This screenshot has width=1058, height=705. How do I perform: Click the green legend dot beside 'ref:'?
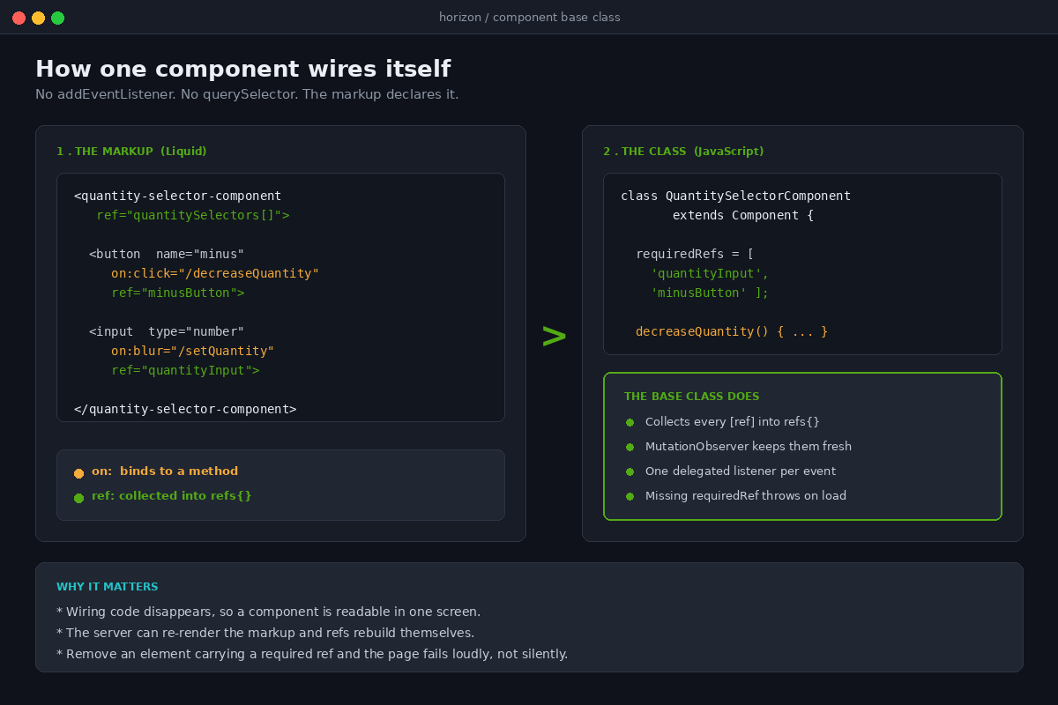click(78, 498)
